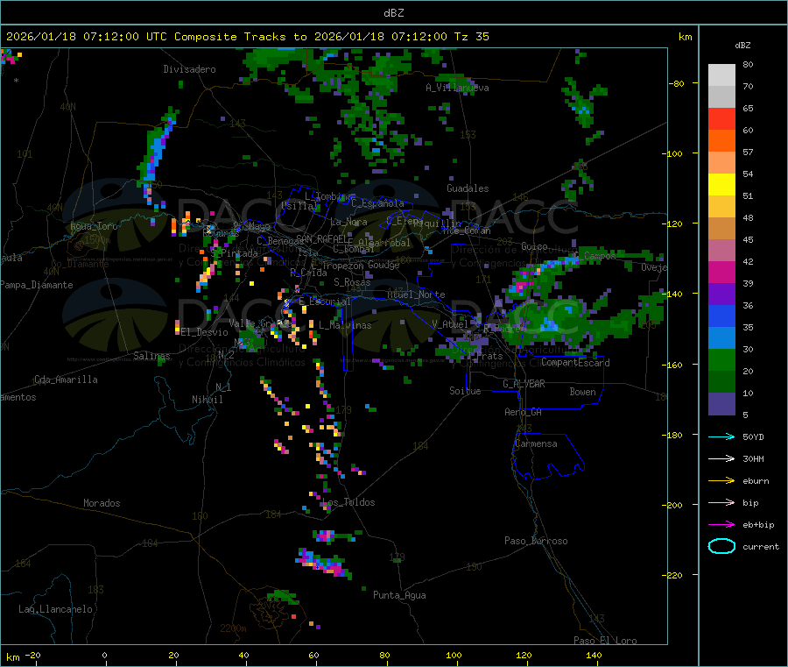Click the 'La_Nora' map label
This screenshot has height=667, width=788.
(348, 222)
